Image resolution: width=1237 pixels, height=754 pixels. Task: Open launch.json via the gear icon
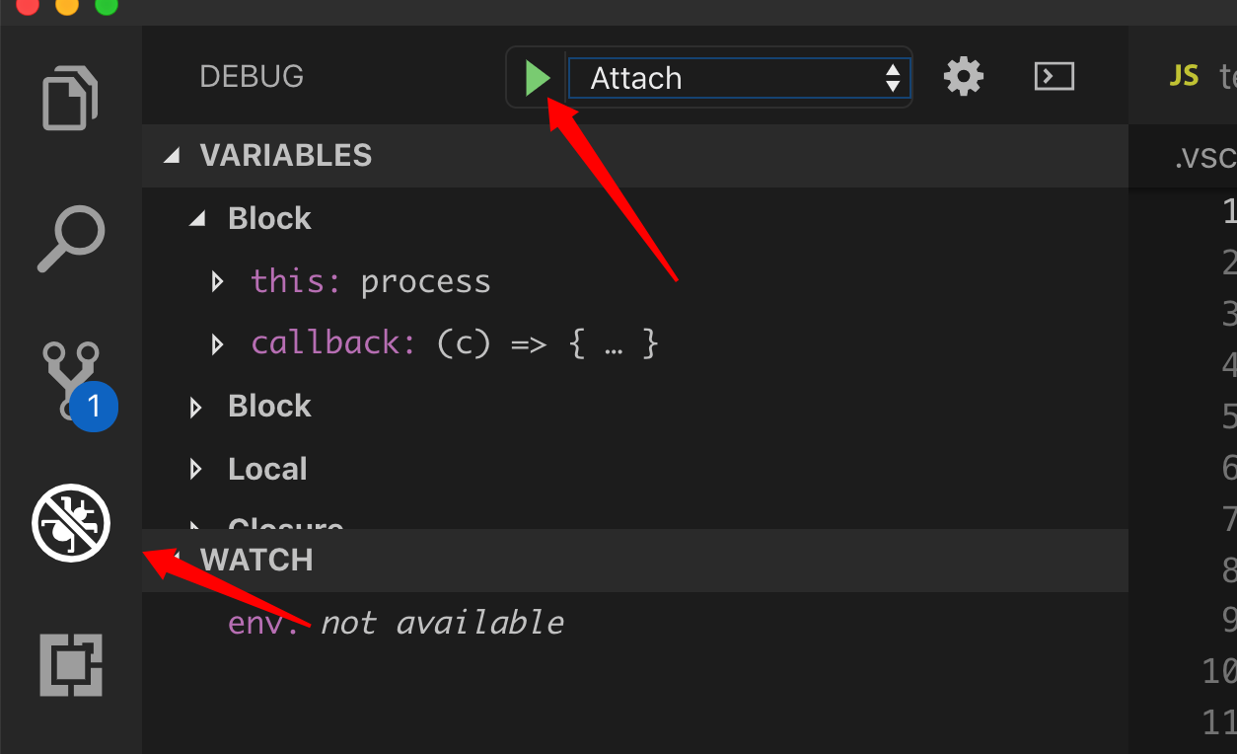963,77
